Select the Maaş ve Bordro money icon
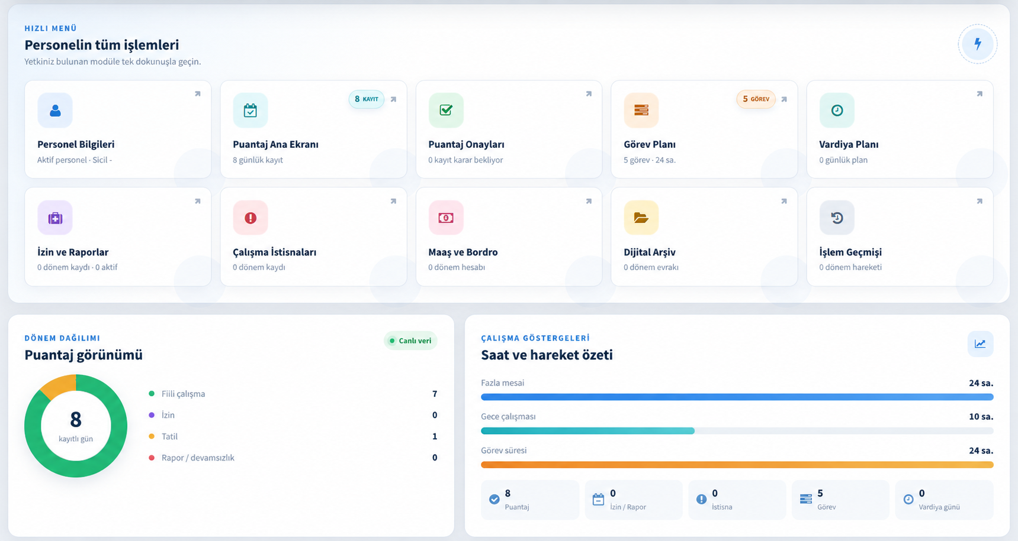 click(446, 218)
